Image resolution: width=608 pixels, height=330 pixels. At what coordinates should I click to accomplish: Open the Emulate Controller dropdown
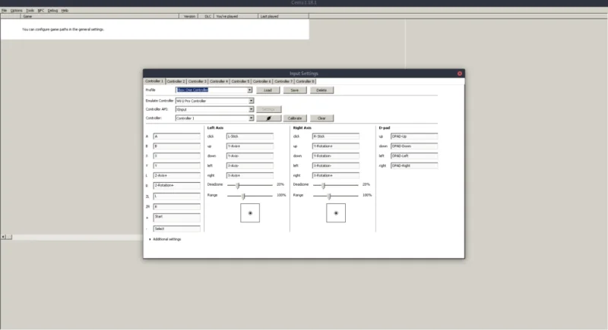[252, 101]
